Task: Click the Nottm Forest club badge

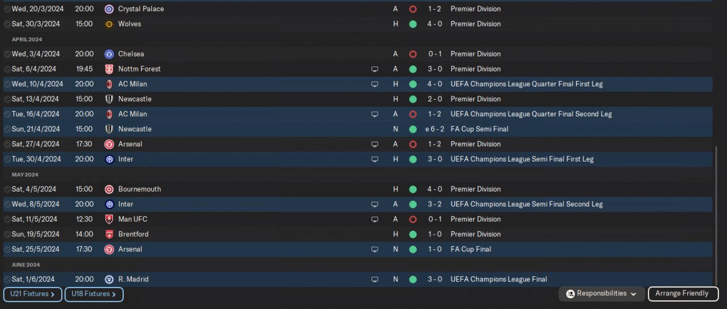Action: coord(109,69)
